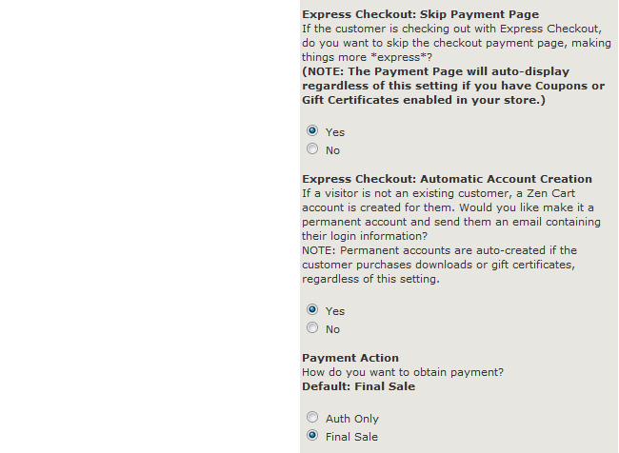Select Yes radio for Skip Payment Page
619x453 pixels.
312,131
